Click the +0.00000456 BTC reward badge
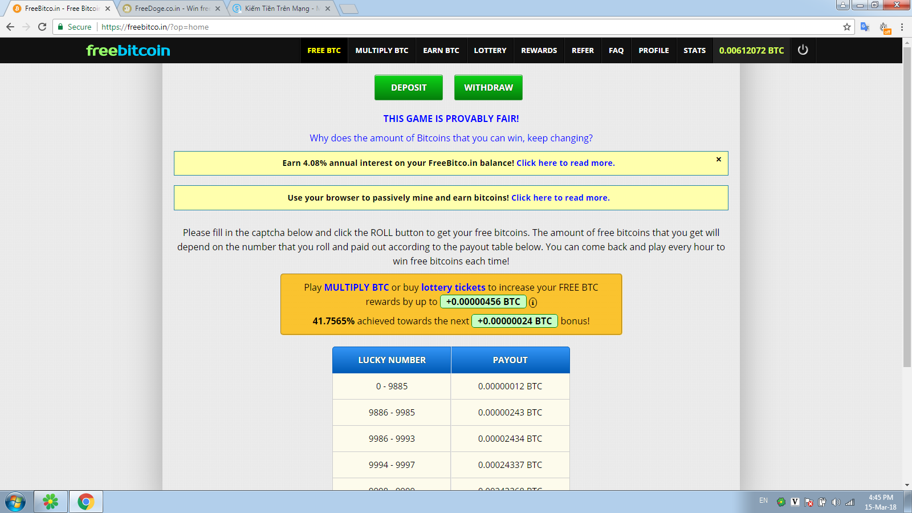Image resolution: width=912 pixels, height=513 pixels. (x=483, y=302)
